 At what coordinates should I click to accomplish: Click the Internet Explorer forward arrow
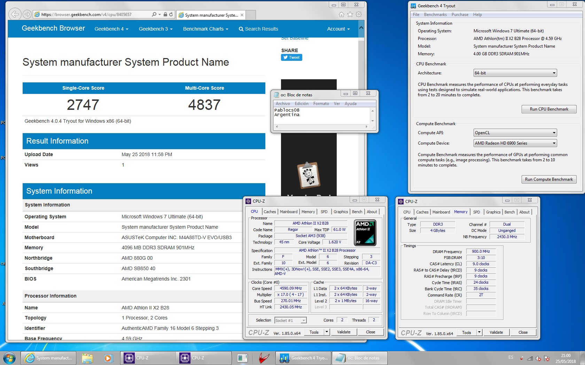click(27, 14)
